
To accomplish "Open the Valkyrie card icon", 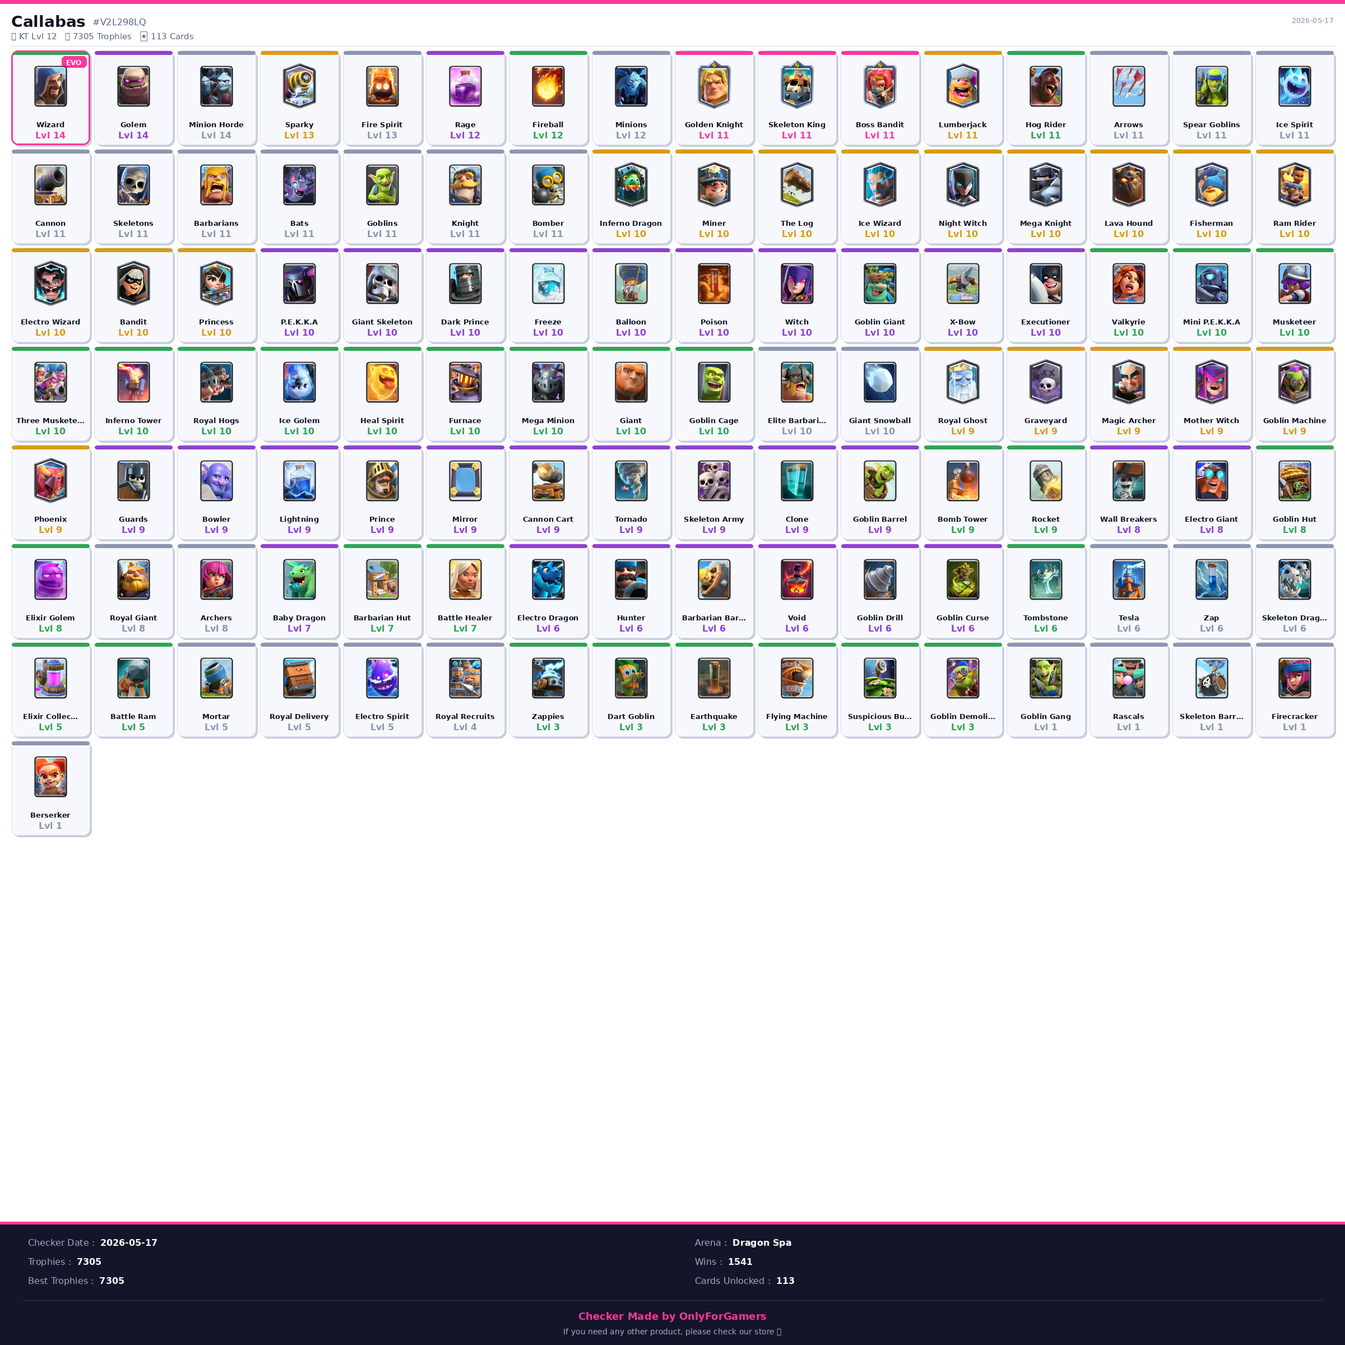I will coord(1129,284).
